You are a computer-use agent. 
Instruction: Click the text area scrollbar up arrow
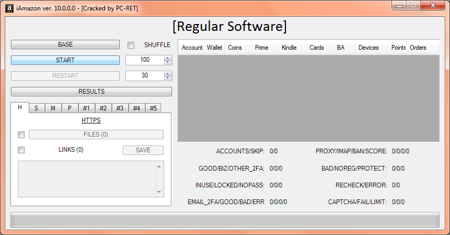click(159, 166)
